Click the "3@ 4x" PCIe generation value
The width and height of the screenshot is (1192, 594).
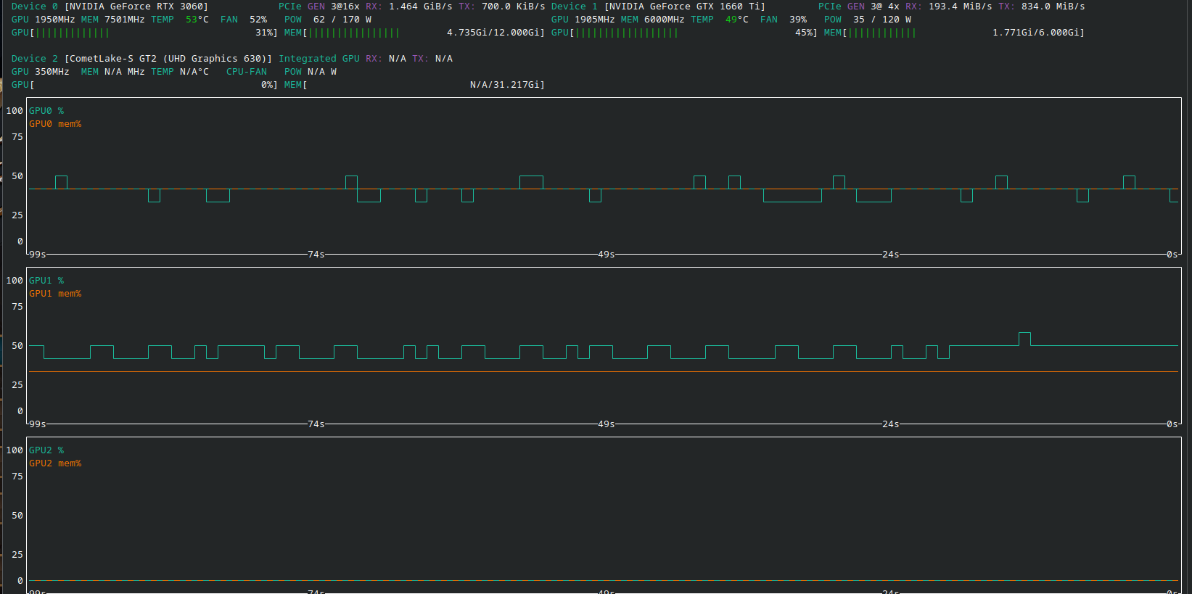pyautogui.click(x=885, y=7)
